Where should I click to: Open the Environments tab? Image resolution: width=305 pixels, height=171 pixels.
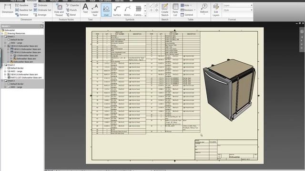79,1
